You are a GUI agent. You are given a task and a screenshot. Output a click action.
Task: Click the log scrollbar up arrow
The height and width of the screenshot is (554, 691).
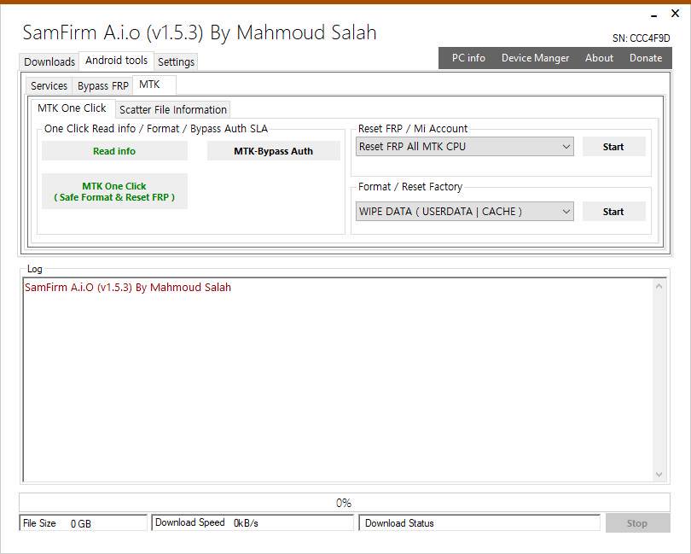[659, 286]
